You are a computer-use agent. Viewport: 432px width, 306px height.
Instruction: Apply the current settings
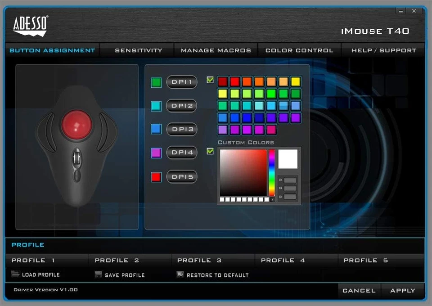click(x=403, y=291)
